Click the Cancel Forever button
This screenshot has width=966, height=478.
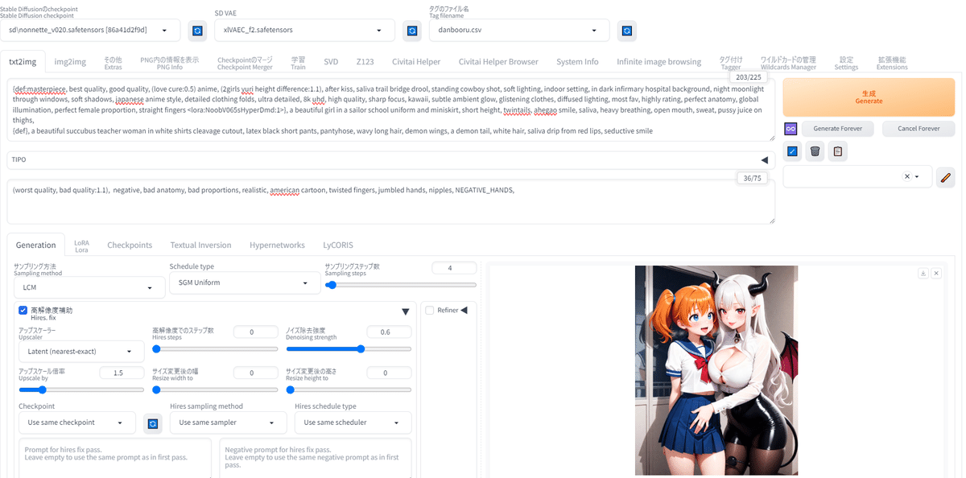(x=918, y=128)
